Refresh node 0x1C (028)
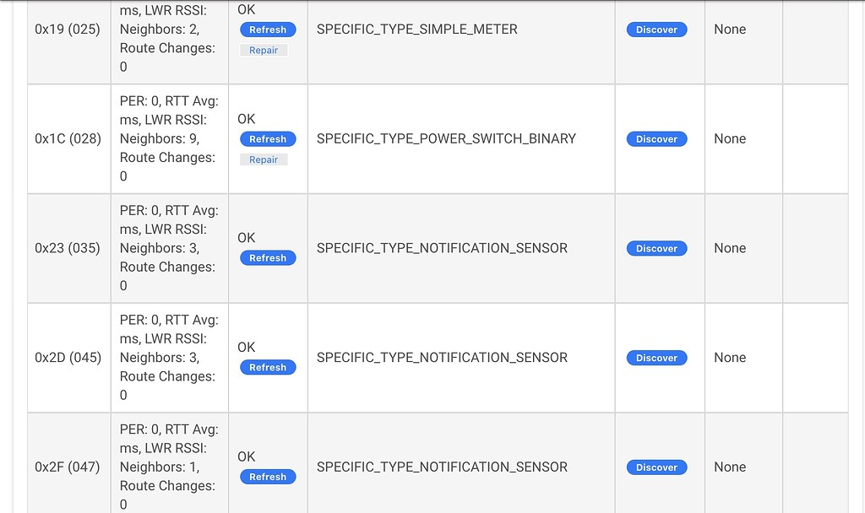The image size is (865, 513). [268, 139]
